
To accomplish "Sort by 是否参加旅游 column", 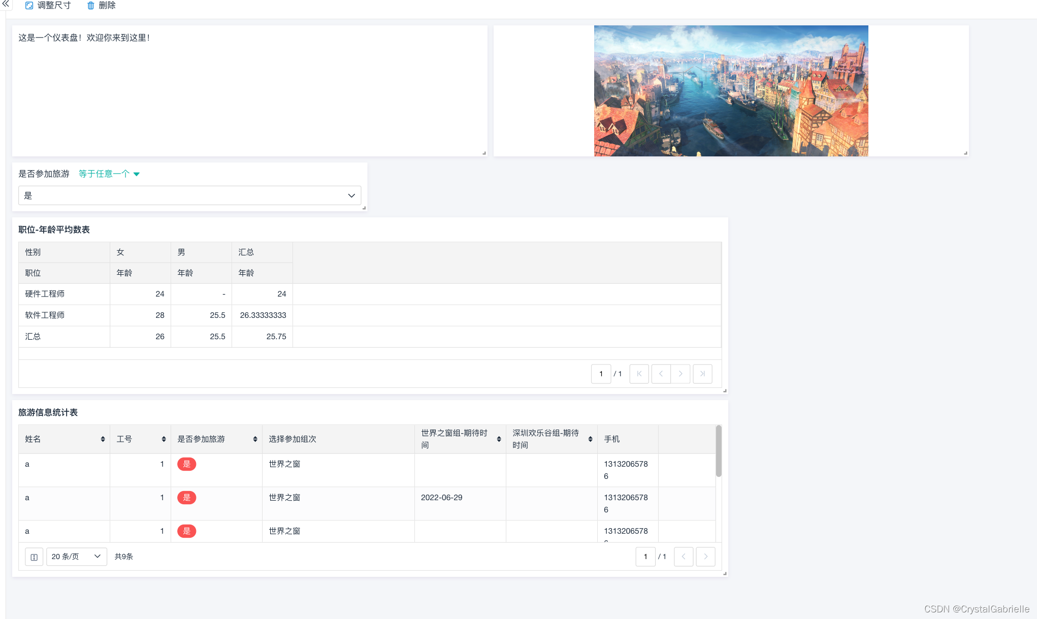I will tap(255, 439).
